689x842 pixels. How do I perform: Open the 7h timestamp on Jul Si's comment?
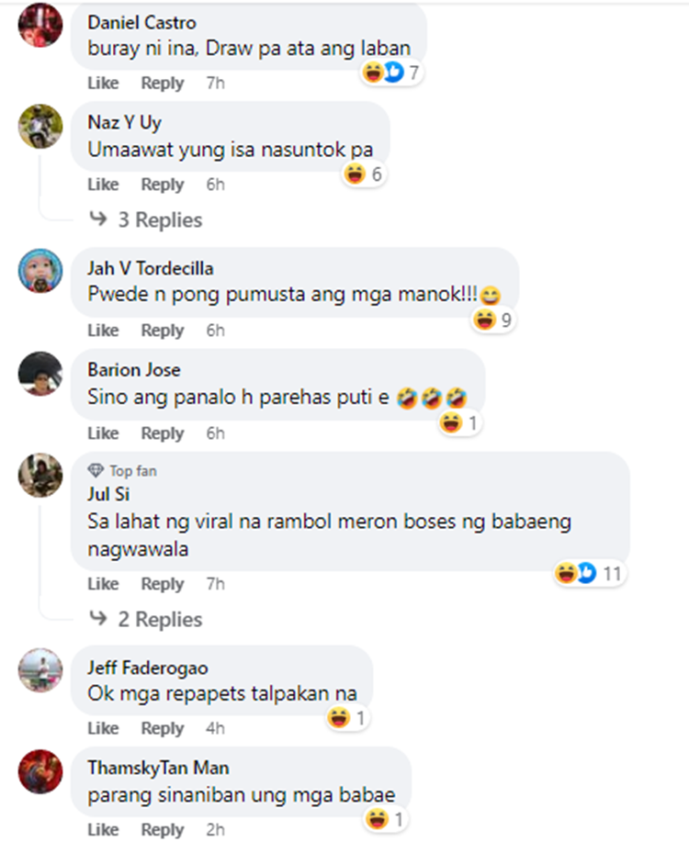click(216, 584)
